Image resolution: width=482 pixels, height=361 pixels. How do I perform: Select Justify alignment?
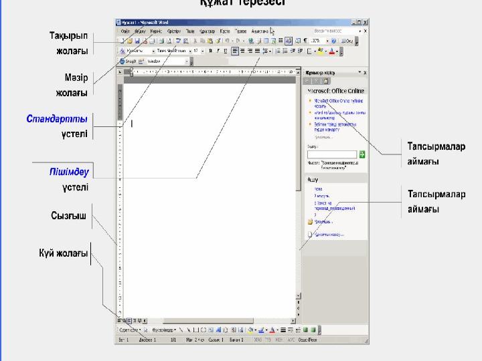pos(257,51)
